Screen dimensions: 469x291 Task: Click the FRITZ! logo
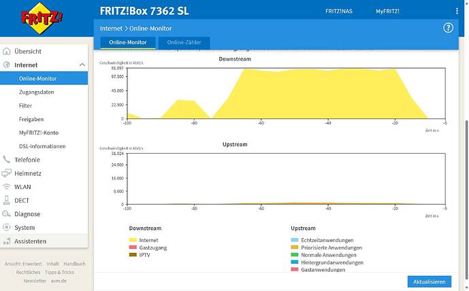click(42, 18)
